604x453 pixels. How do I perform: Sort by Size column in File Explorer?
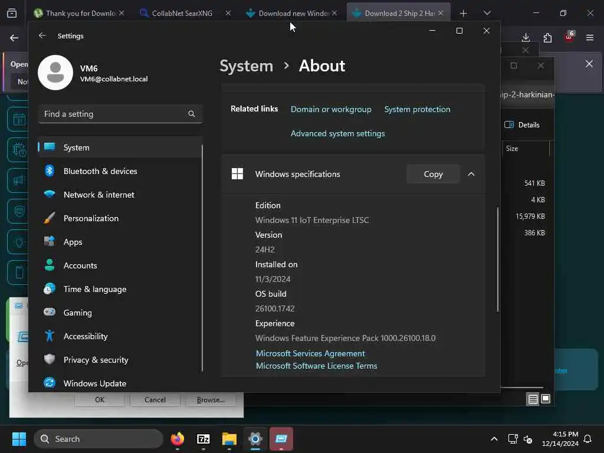[x=512, y=149]
